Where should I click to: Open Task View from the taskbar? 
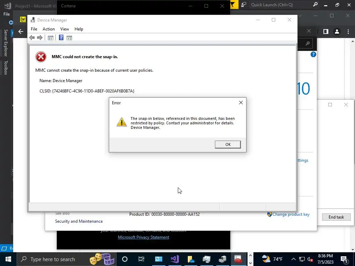coord(141,259)
